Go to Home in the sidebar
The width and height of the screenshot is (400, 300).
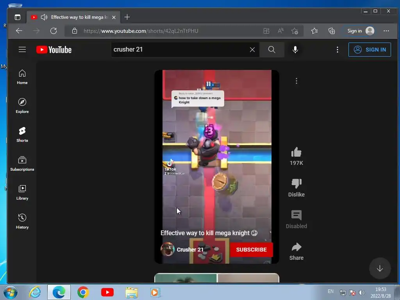point(22,77)
